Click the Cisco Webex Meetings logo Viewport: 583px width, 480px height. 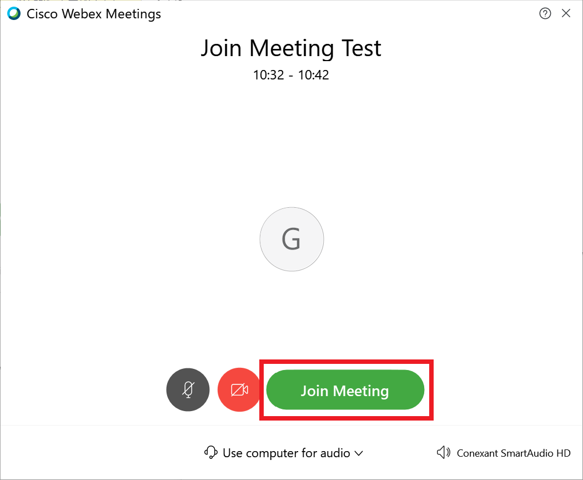(x=12, y=13)
